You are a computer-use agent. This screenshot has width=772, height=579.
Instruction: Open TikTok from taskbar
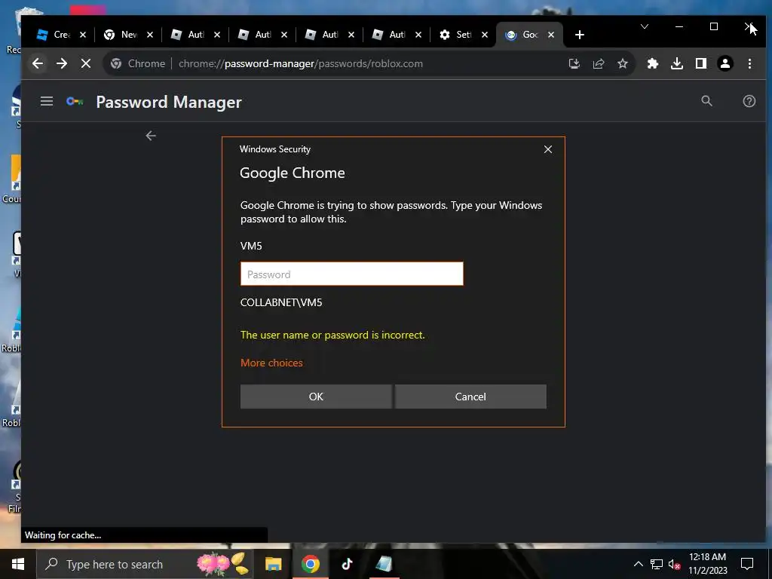(x=347, y=564)
